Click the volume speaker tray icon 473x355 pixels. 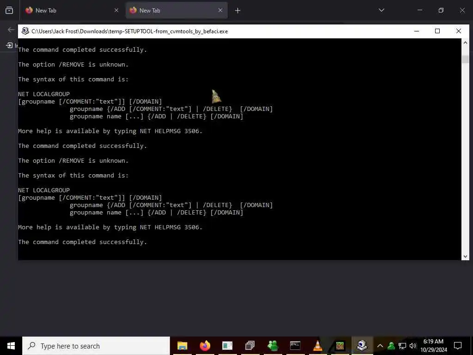[x=412, y=346]
